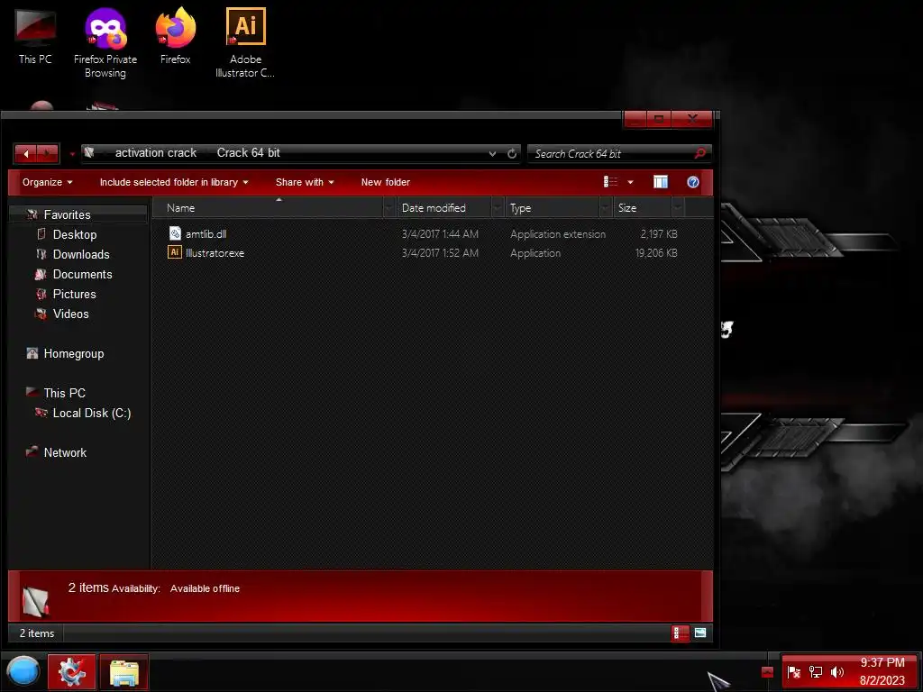
Task: Go back with the explorer back arrow
Action: 26,154
